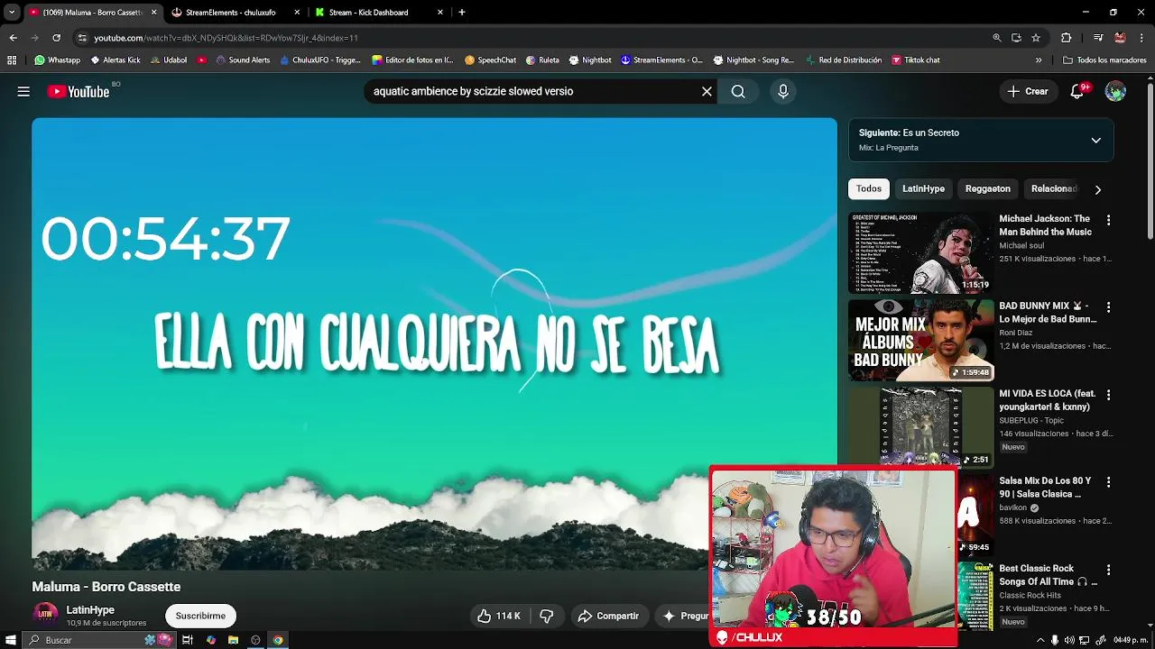Open LatinHype channel name link
The width and height of the screenshot is (1155, 649).
pos(90,610)
